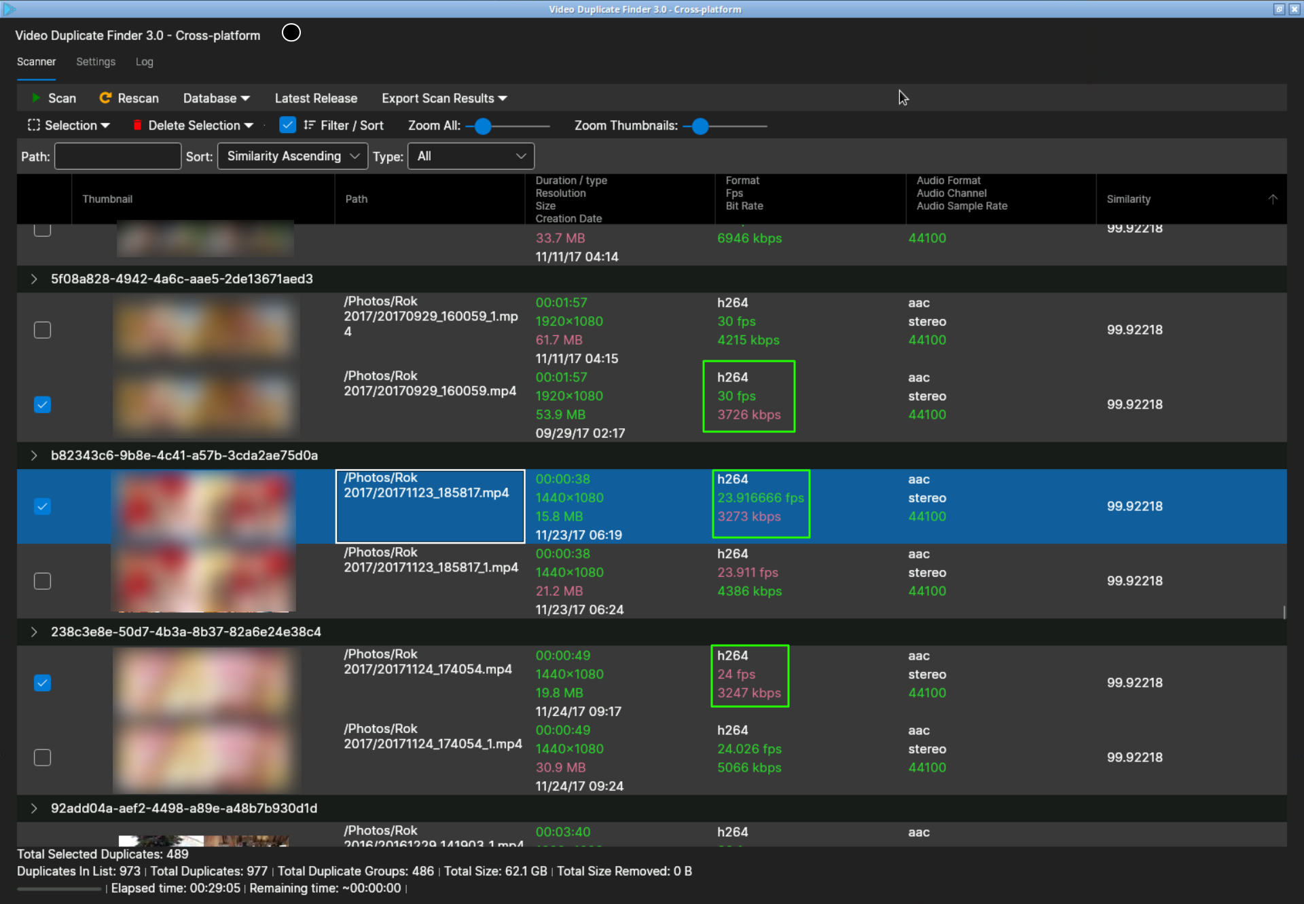Screen dimensions: 1304x904
Task: Click the circular indicator beside the app title
Action: (x=291, y=32)
